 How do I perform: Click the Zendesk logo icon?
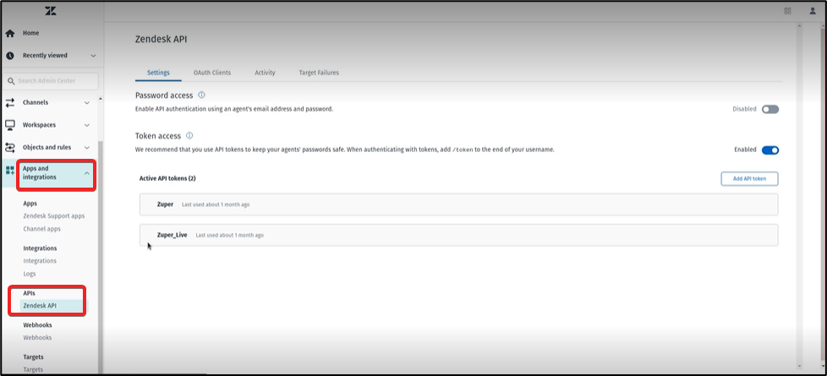[51, 10]
